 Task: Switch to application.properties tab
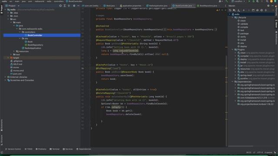pyautogui.click(x=131, y=6)
